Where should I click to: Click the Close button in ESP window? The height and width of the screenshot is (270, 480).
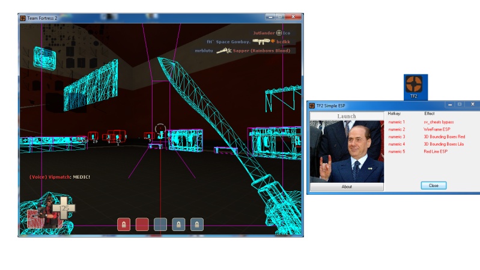(433, 185)
